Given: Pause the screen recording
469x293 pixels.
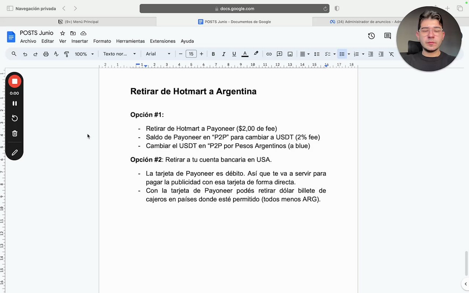Looking at the screenshot, I should point(15,103).
